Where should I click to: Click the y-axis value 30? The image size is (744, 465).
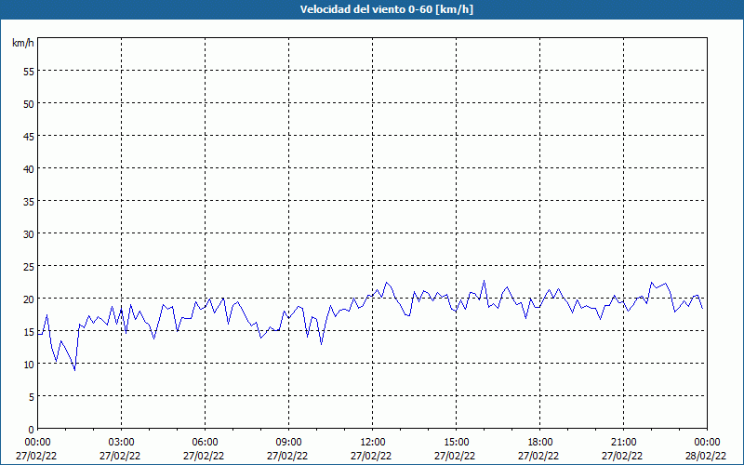coord(29,234)
